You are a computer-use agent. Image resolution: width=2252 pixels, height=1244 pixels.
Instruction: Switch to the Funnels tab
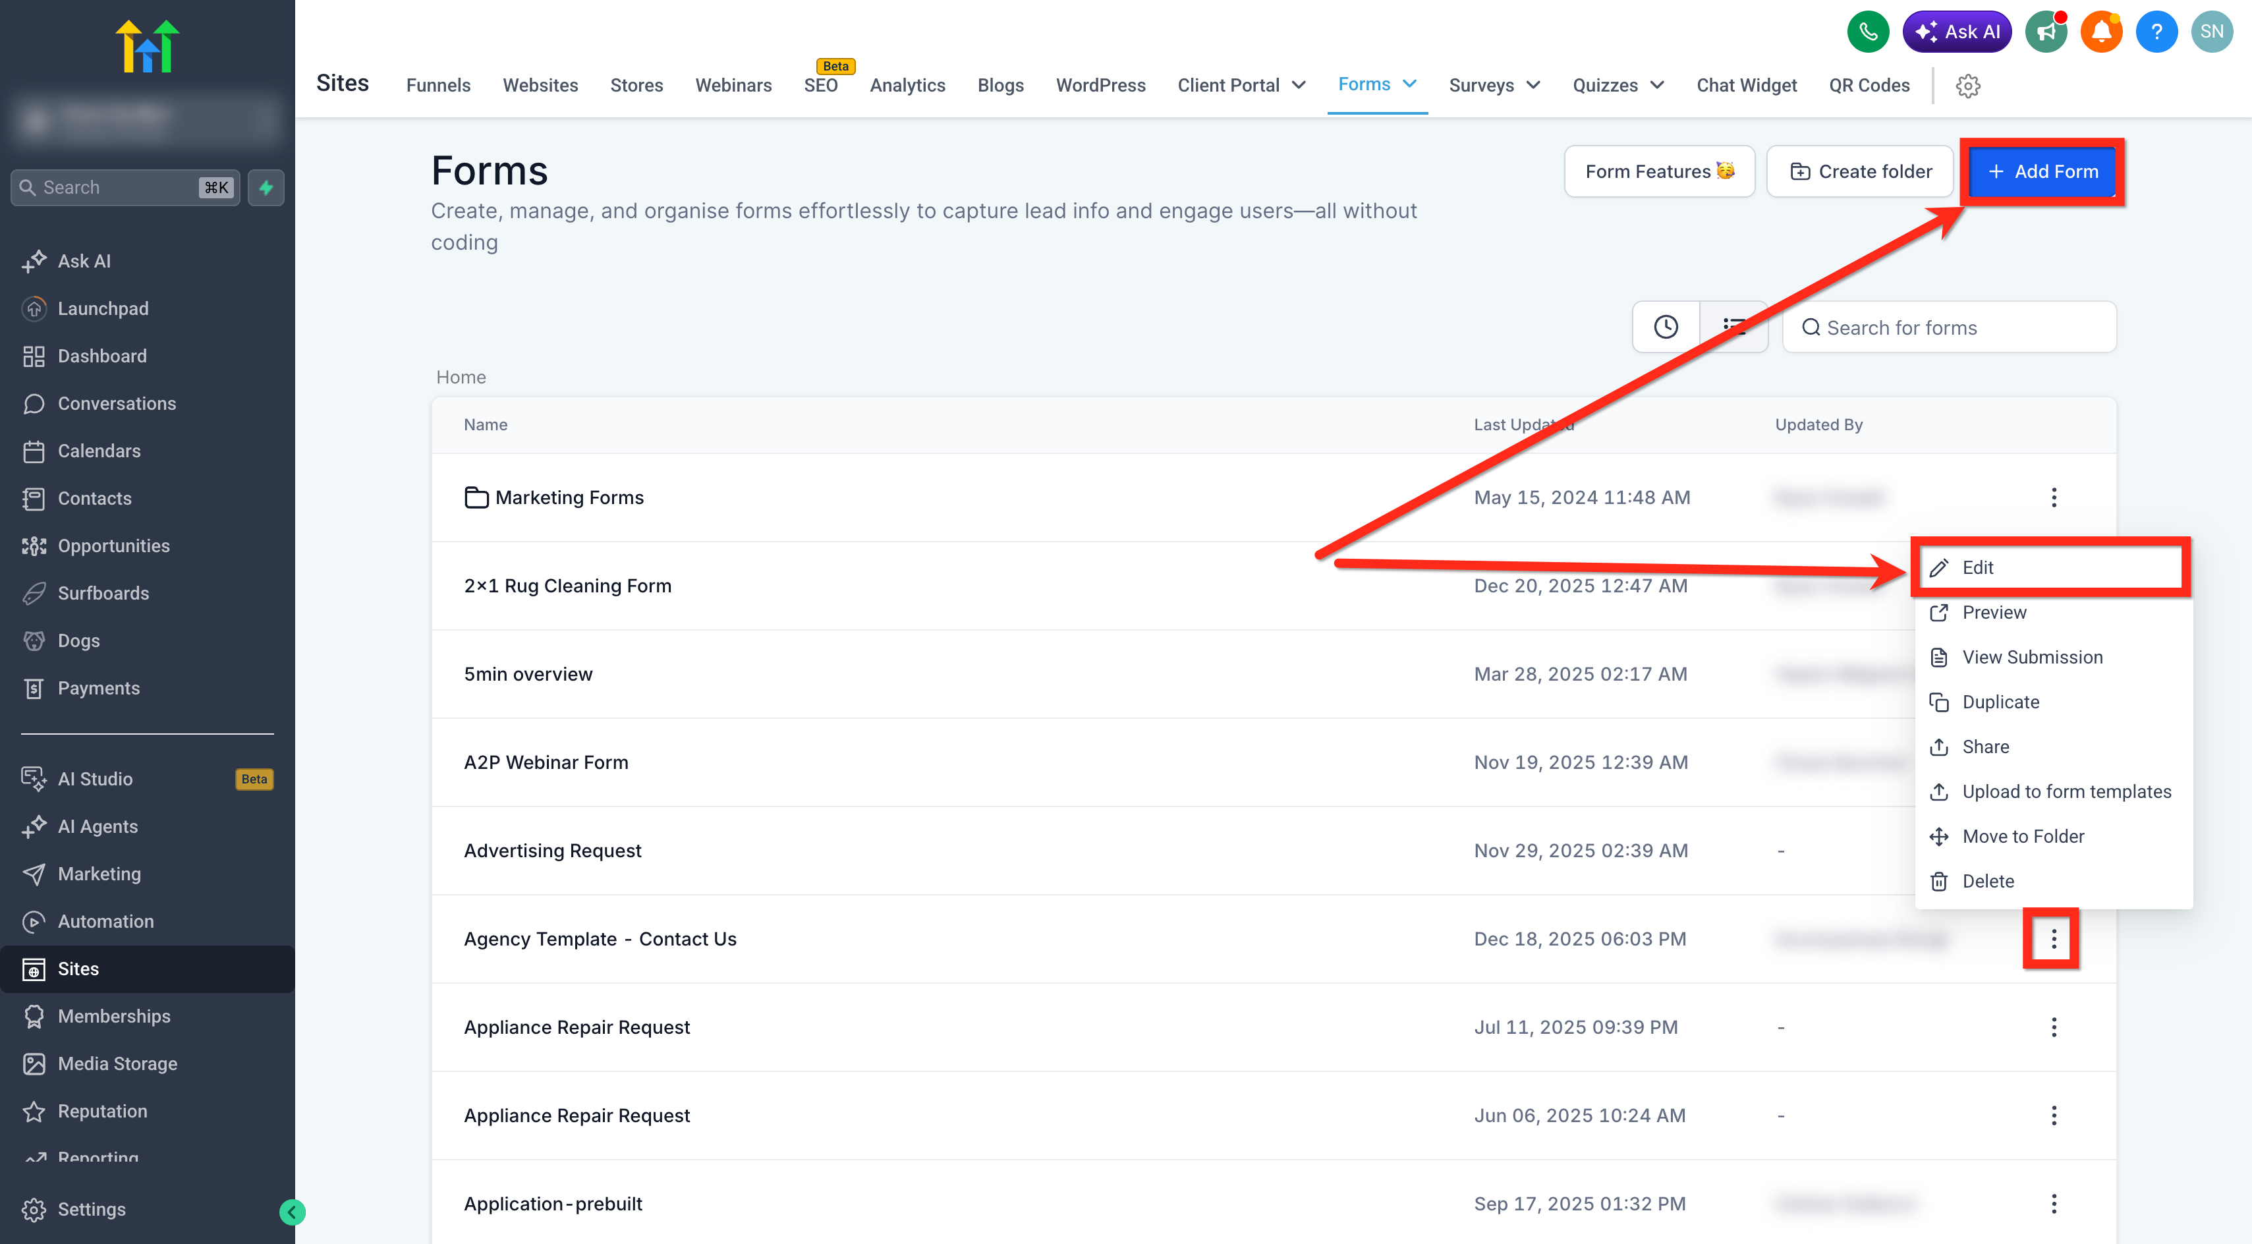[438, 86]
